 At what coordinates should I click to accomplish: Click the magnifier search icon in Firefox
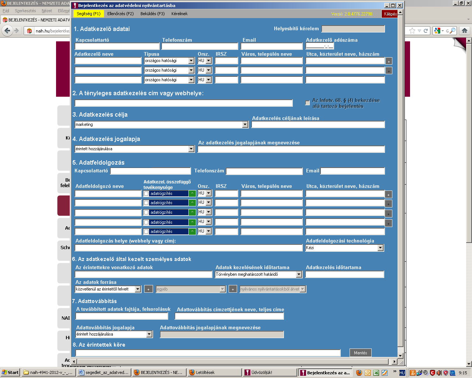click(453, 31)
